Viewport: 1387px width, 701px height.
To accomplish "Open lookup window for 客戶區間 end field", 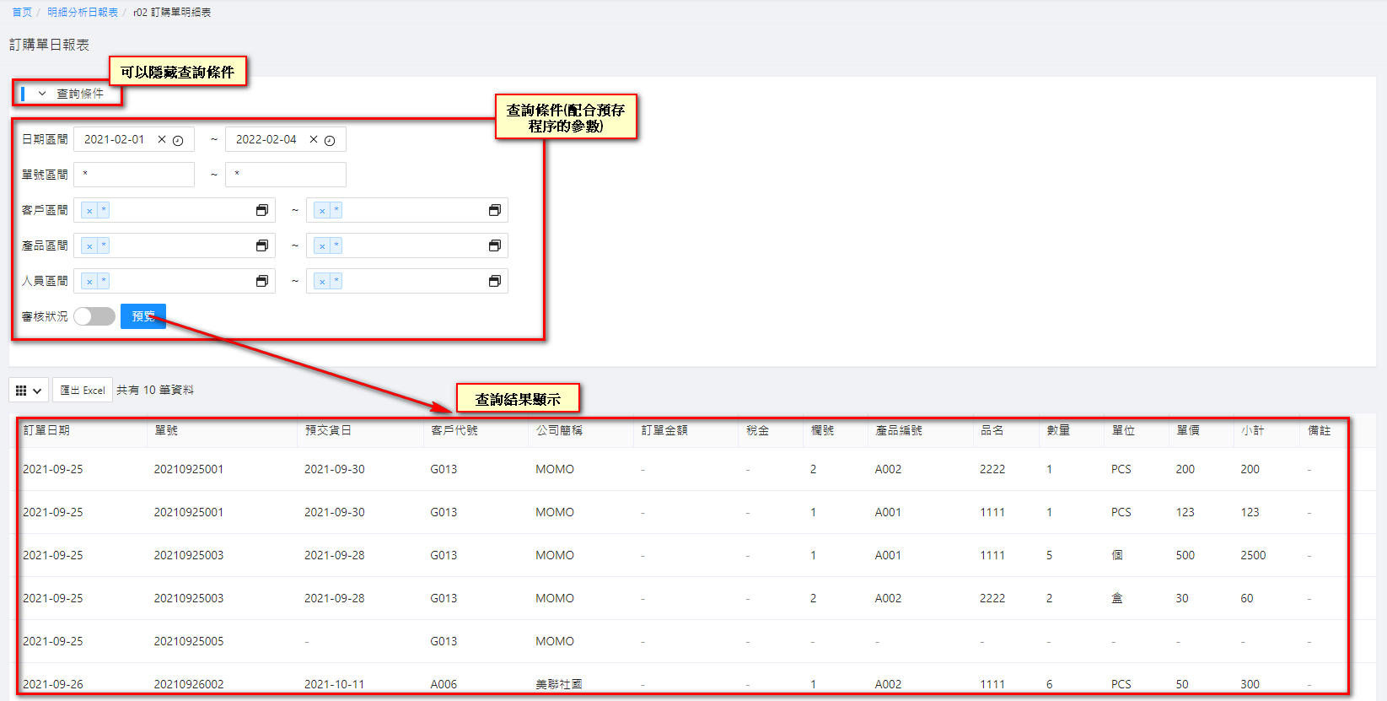I will point(495,210).
